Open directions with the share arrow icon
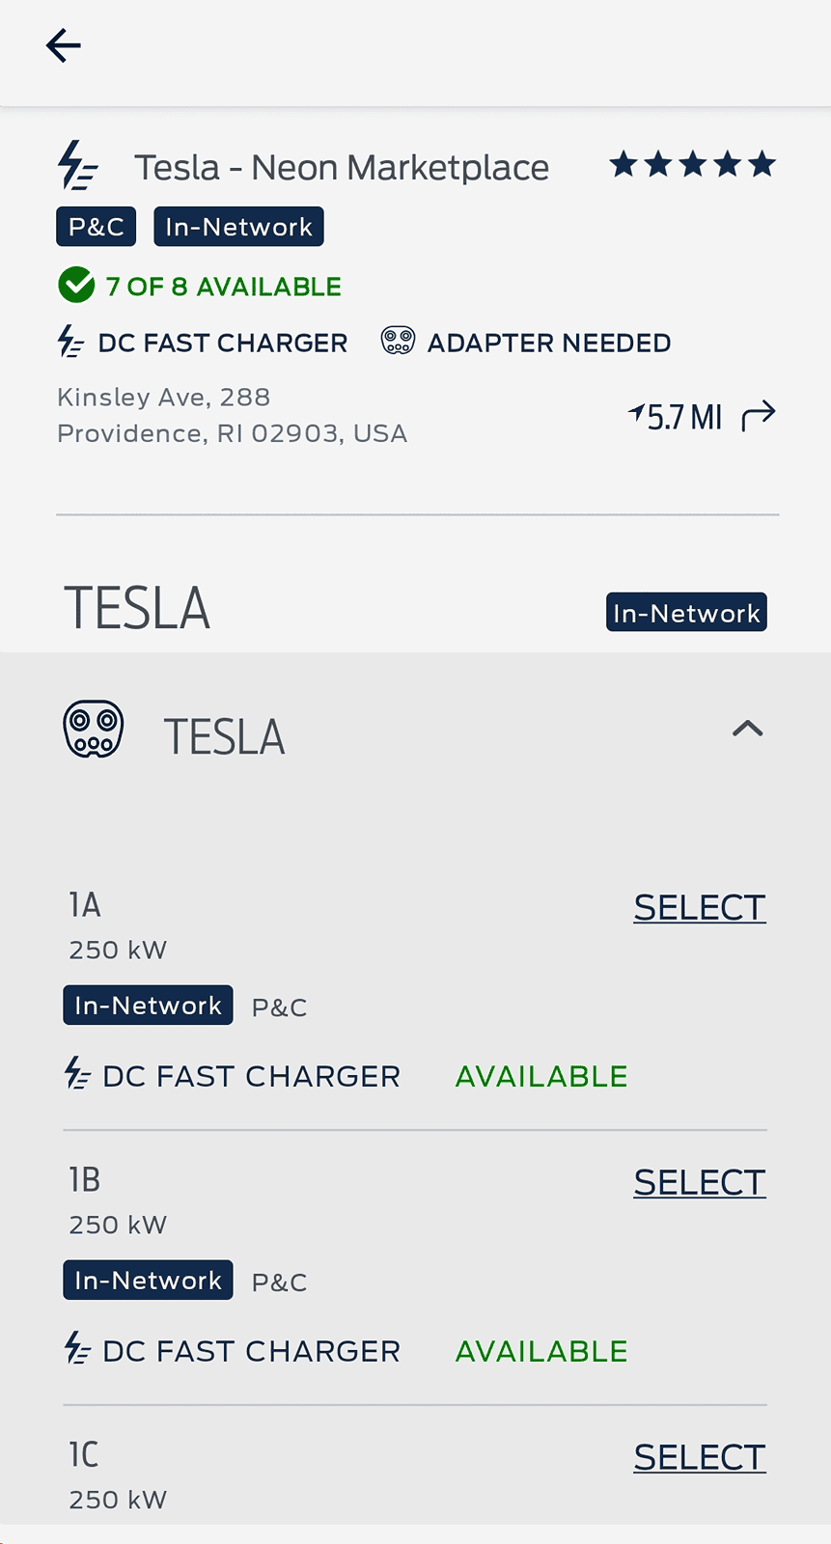The width and height of the screenshot is (831, 1544). point(759,416)
